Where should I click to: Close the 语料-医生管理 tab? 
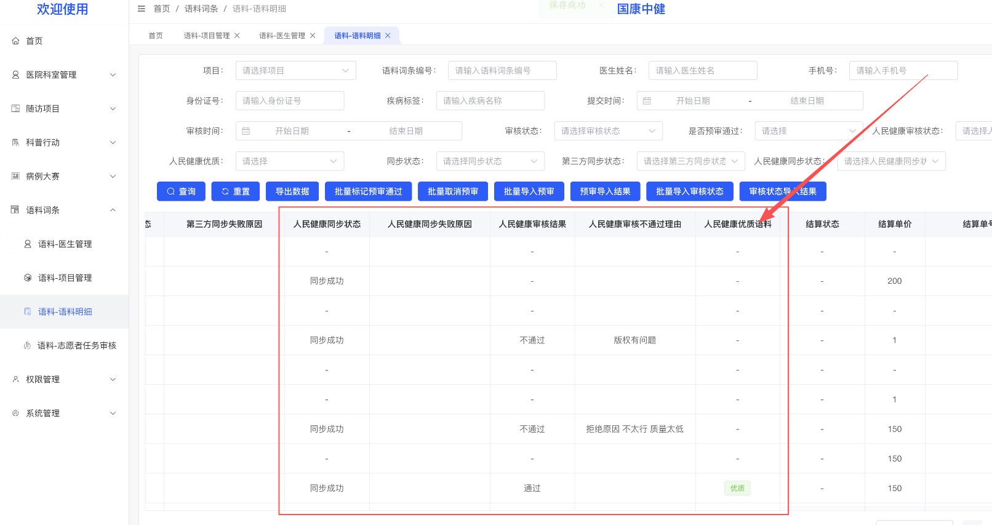click(x=313, y=36)
